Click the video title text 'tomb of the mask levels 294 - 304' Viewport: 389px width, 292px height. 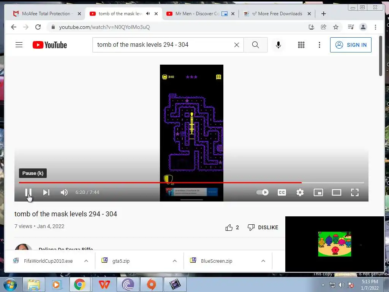pos(66,214)
